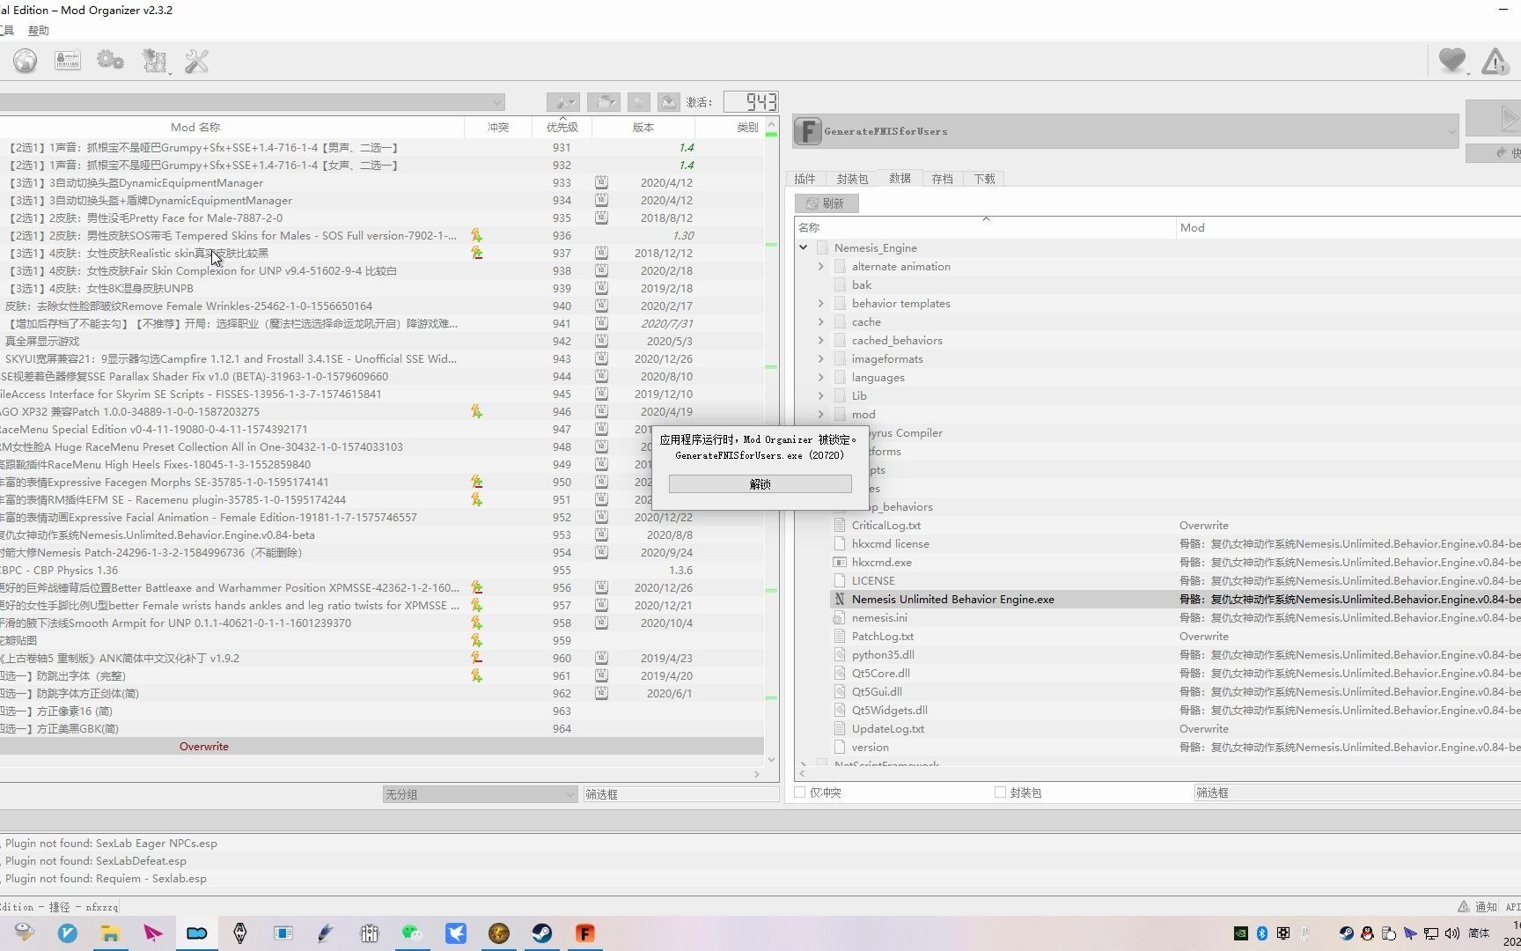Click the NVIDIA tray icon
Image resolution: width=1521 pixels, height=951 pixels.
1240,933
